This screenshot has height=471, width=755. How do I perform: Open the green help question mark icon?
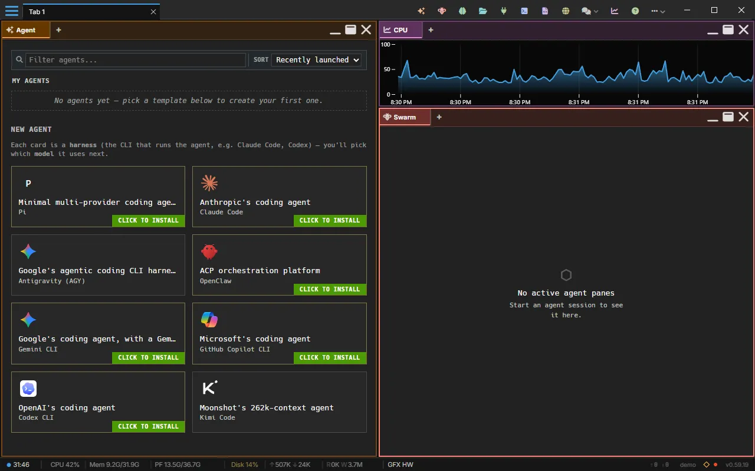pyautogui.click(x=635, y=11)
